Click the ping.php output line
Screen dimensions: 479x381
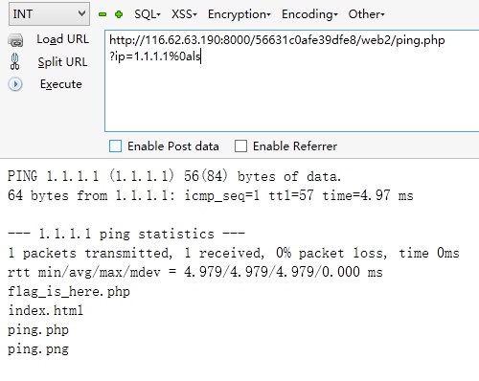coord(38,329)
